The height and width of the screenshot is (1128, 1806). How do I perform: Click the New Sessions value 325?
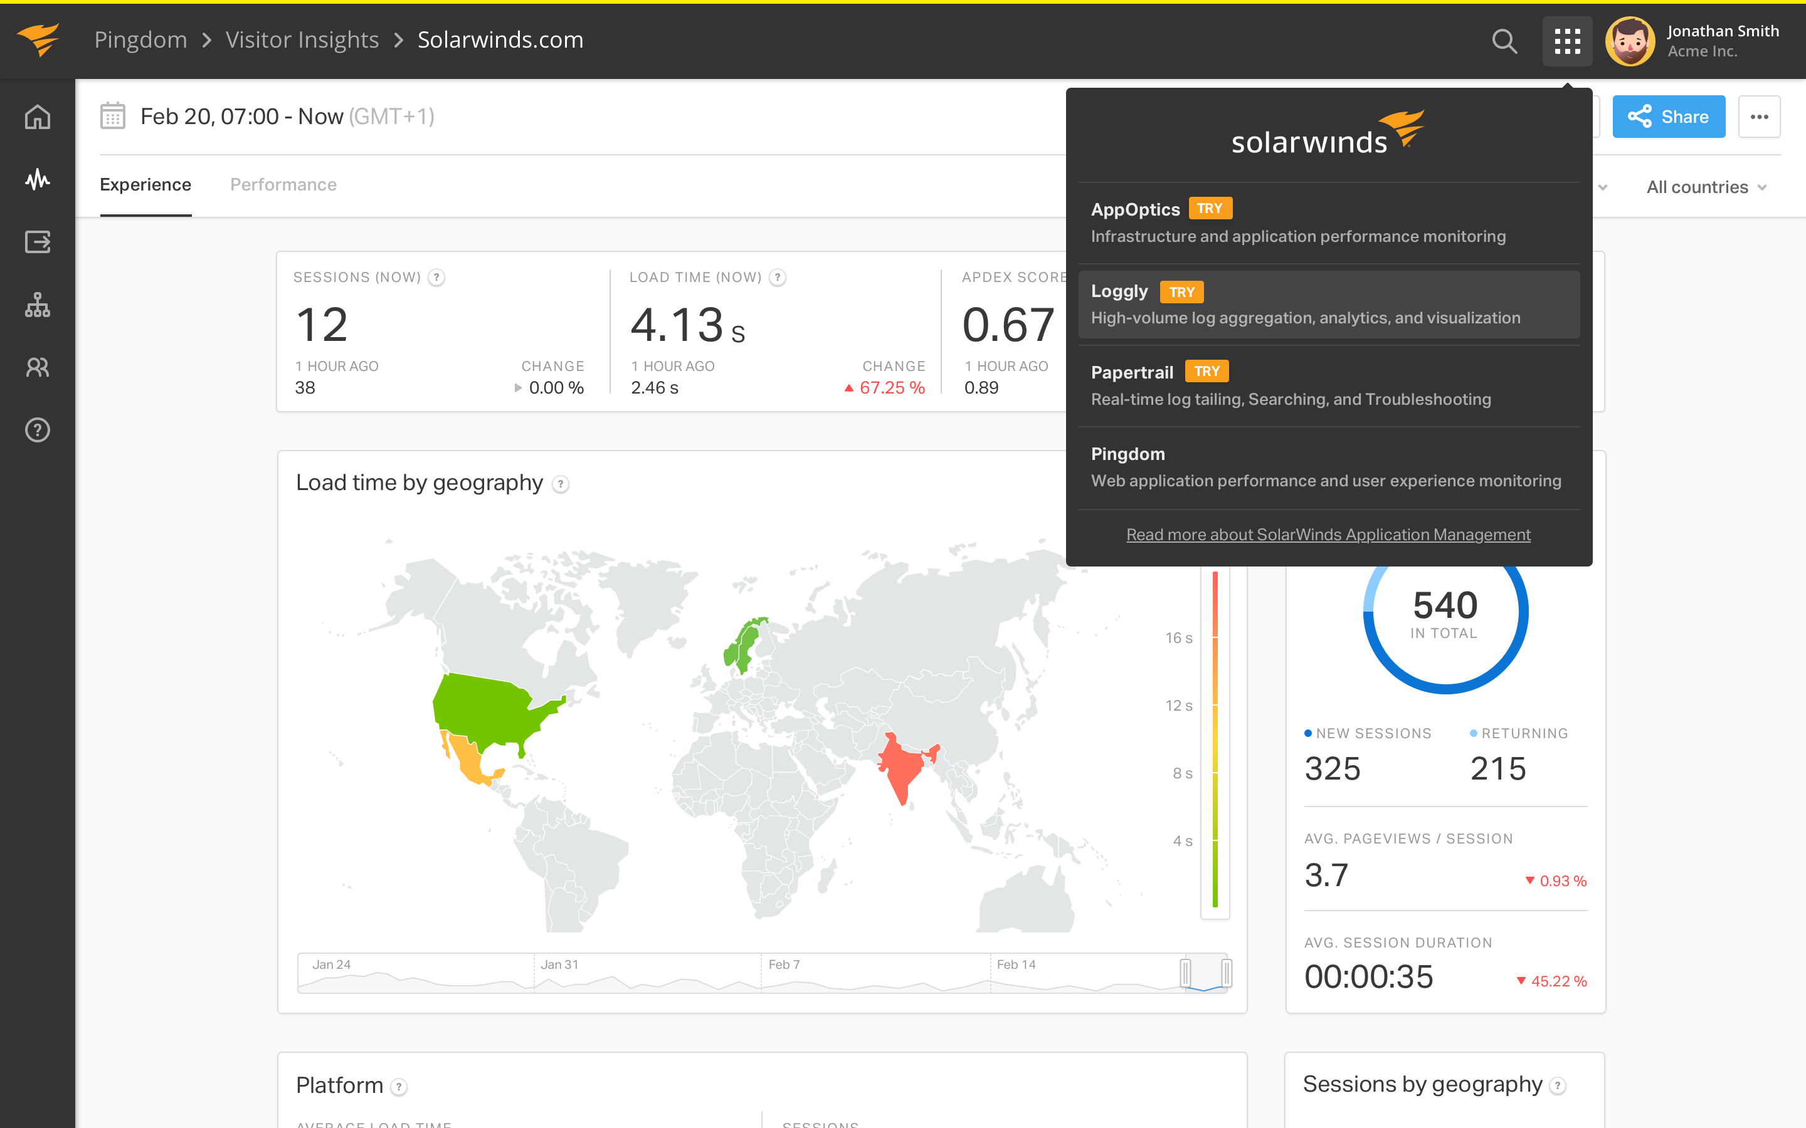pyautogui.click(x=1332, y=768)
